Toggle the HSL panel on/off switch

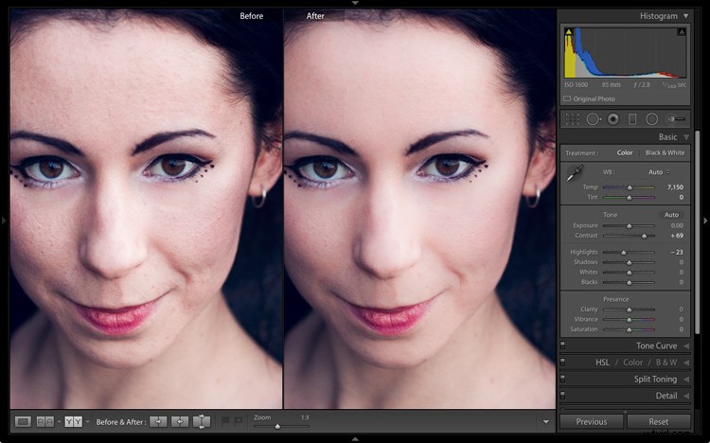click(x=563, y=363)
